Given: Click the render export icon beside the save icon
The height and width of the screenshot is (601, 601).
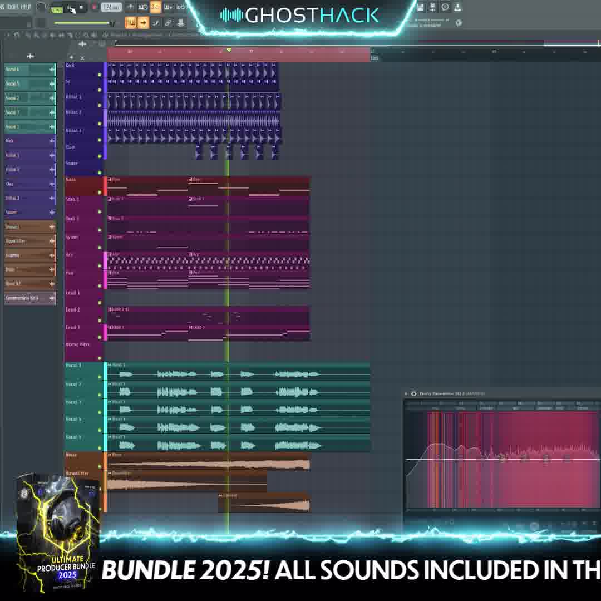Looking at the screenshot, I should pos(432,7).
